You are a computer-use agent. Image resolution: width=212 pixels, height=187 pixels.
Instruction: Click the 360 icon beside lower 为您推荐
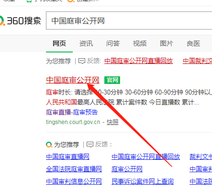pyautogui.click(x=49, y=145)
